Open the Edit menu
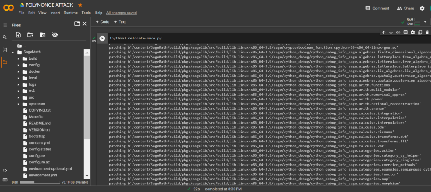431x192 pixels. click(x=31, y=13)
